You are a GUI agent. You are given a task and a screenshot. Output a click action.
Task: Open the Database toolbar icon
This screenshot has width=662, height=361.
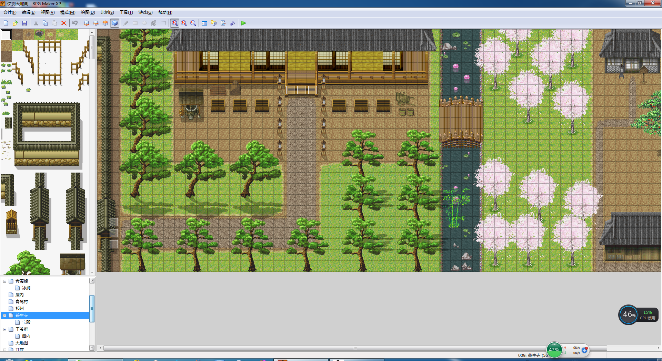[x=204, y=23]
